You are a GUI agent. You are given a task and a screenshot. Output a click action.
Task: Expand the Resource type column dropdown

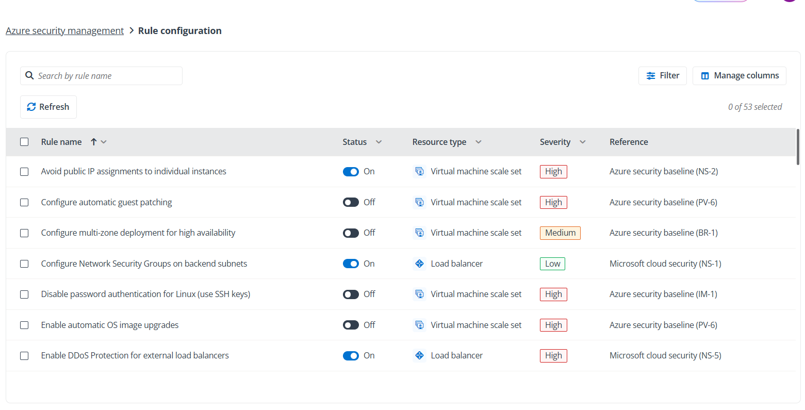coord(478,141)
